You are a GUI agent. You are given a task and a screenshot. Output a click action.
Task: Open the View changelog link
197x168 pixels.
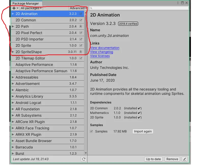pos(102,52)
